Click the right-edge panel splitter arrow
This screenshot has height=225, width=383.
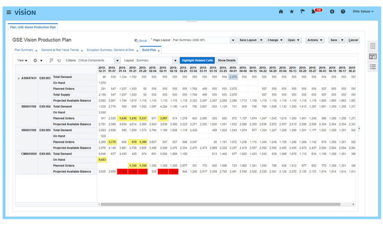click(359, 128)
